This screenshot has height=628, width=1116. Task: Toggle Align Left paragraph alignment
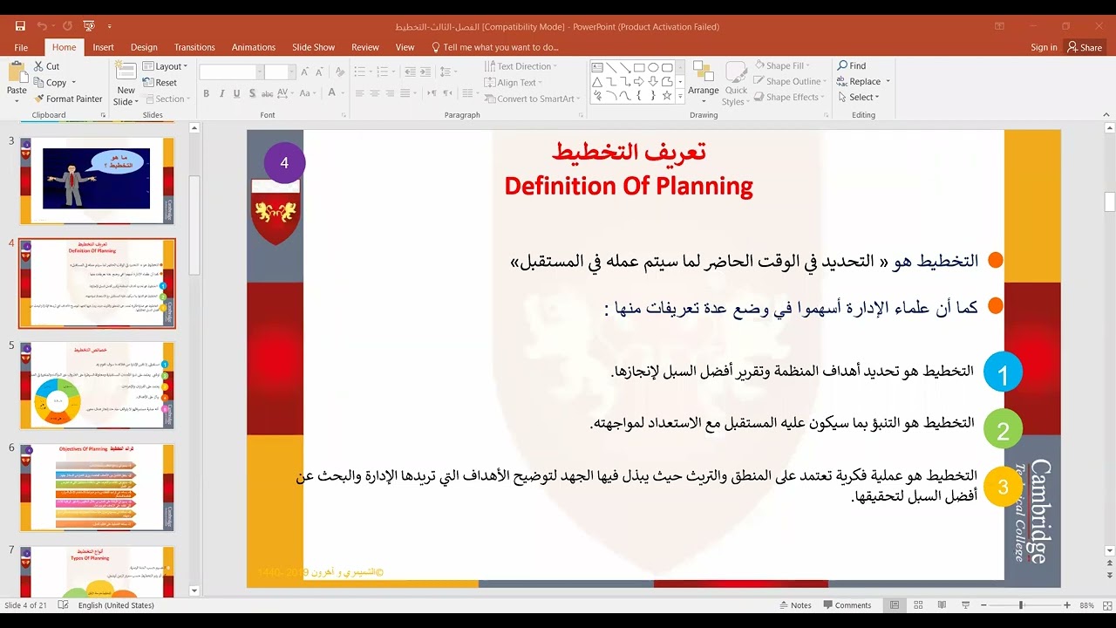tap(360, 94)
